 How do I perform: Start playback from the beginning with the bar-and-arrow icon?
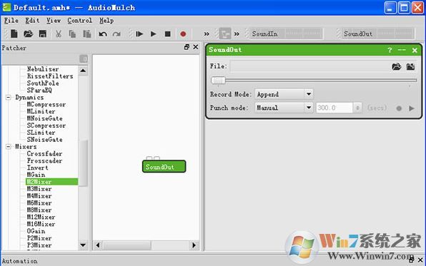139,34
